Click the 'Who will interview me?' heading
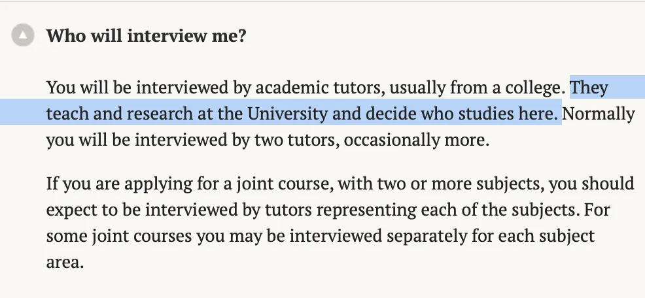The height and width of the screenshot is (298, 645). click(146, 35)
